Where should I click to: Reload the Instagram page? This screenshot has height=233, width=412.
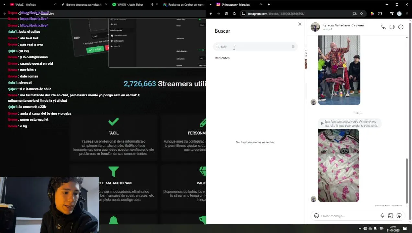tap(226, 14)
